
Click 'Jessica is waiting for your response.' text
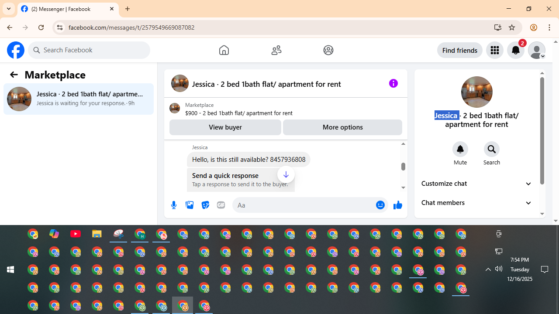point(81,103)
